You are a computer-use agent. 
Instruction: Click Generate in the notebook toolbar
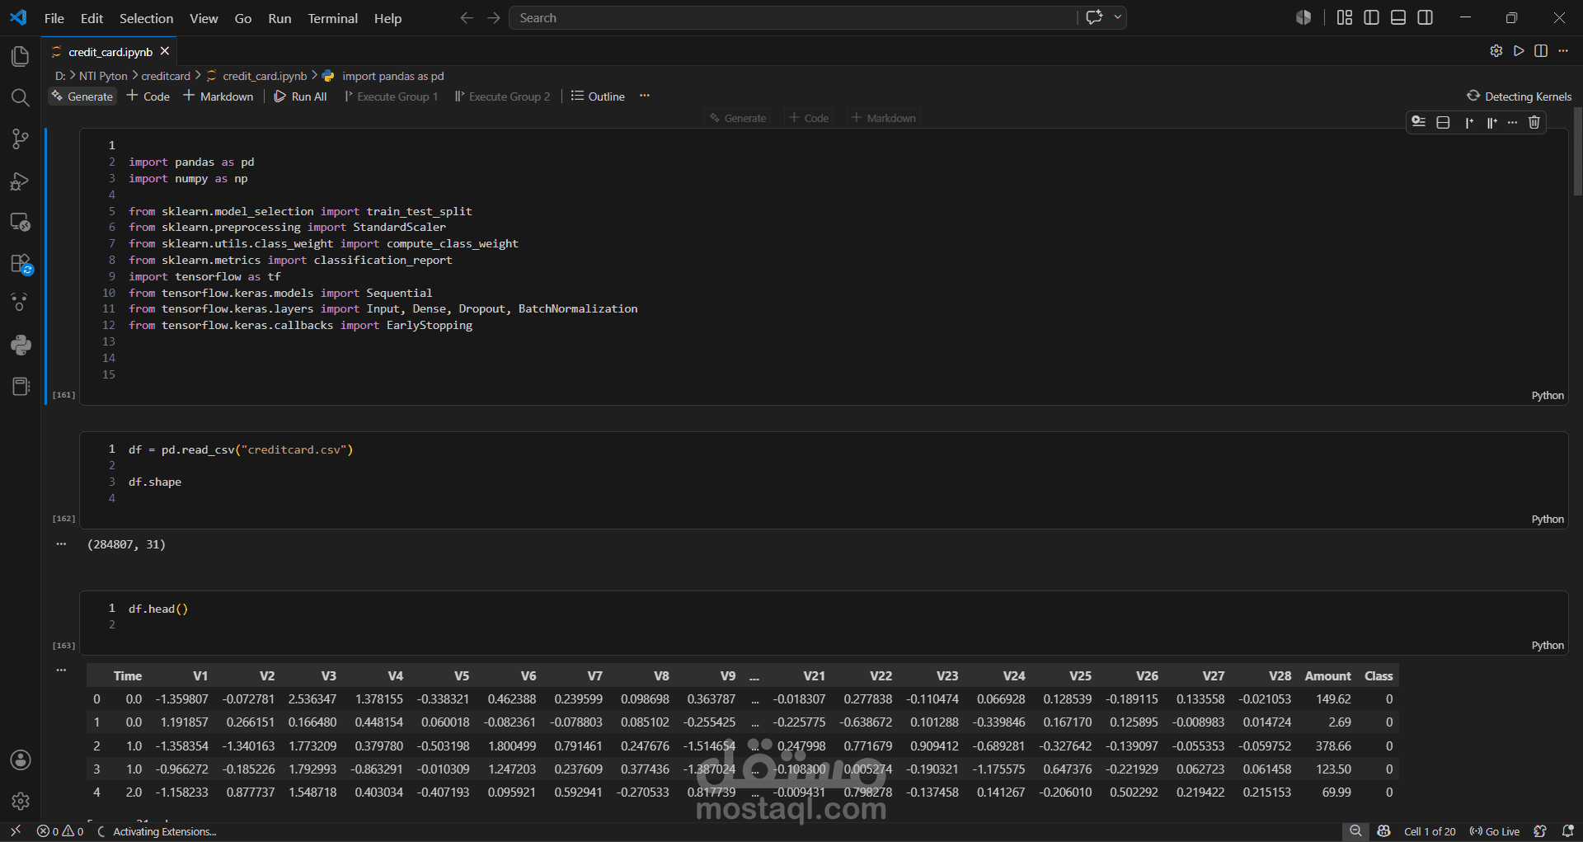click(82, 96)
